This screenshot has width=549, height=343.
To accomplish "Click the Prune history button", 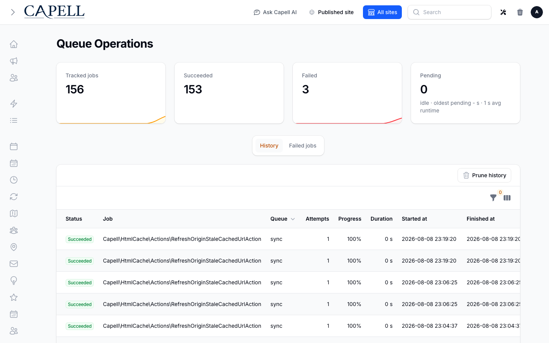I will click(x=484, y=175).
